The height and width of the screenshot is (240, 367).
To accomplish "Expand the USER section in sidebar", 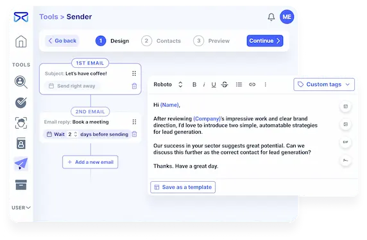I will (x=21, y=207).
